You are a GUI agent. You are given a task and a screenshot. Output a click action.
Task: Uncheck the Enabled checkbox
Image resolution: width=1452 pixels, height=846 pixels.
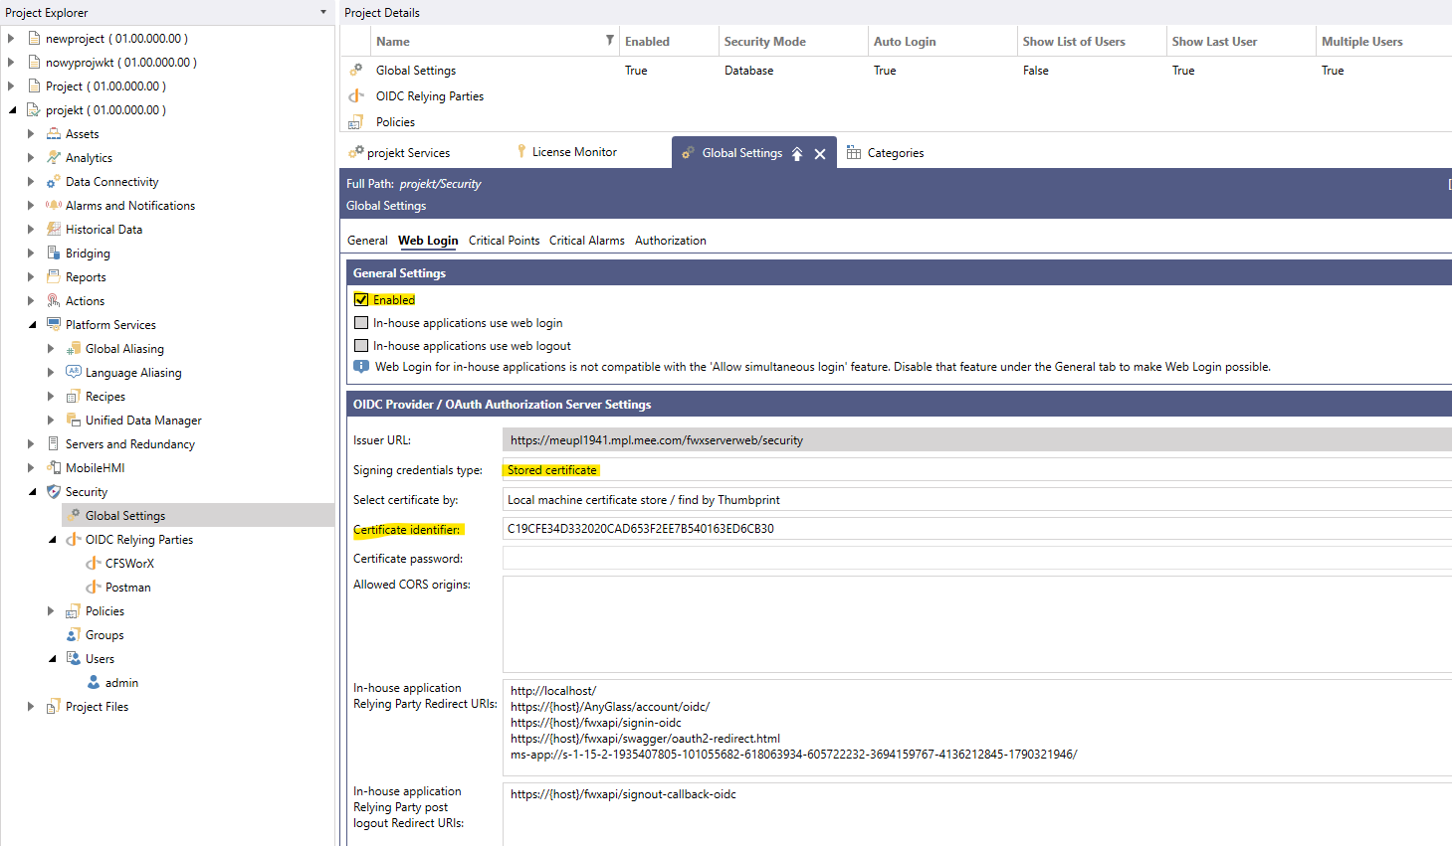pos(361,299)
